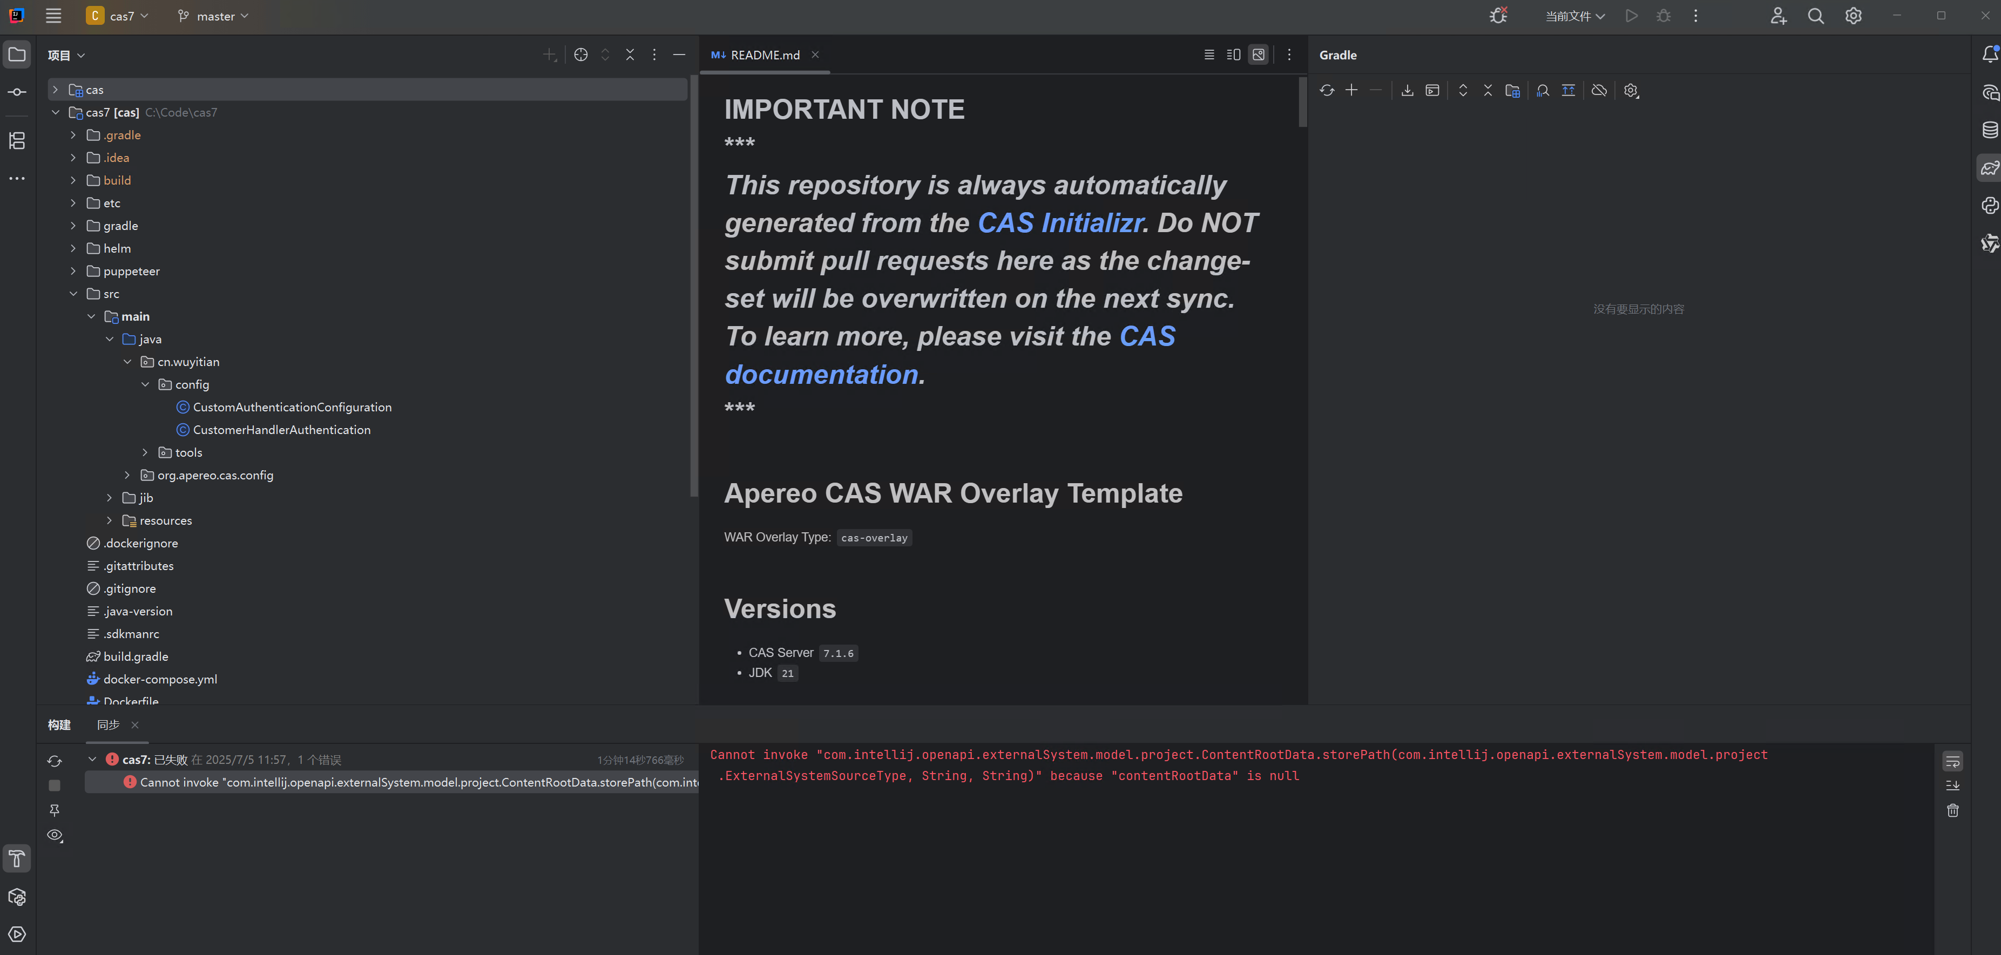
Task: Open CustomerHandlerAuthentication class
Action: coord(281,429)
